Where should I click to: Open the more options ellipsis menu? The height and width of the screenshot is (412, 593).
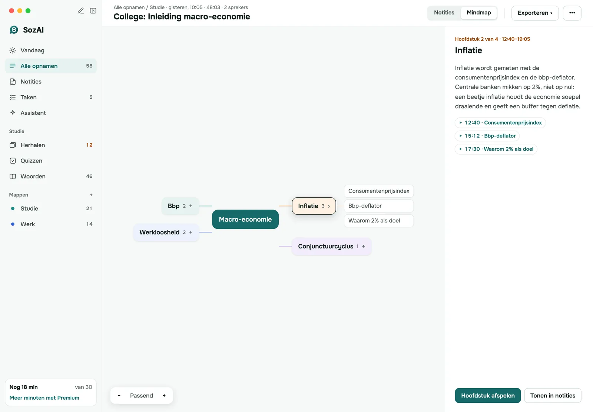pyautogui.click(x=572, y=13)
